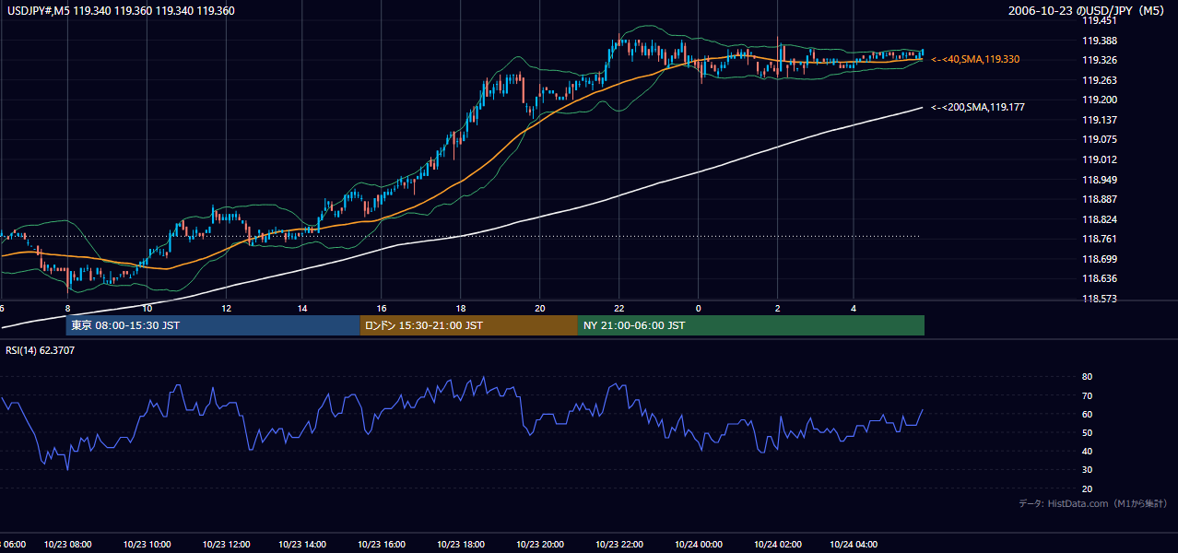Select the 2006-10-23 USD/JPY (M5) title
The width and height of the screenshot is (1178, 553).
click(x=1088, y=11)
